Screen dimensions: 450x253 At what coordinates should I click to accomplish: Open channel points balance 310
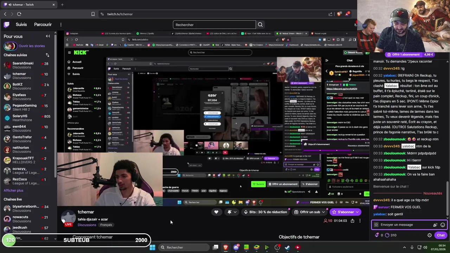[391, 235]
